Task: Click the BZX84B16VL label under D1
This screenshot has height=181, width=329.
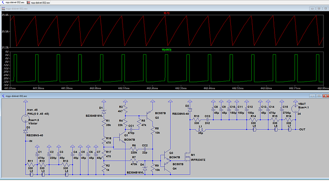Action: coord(94,116)
